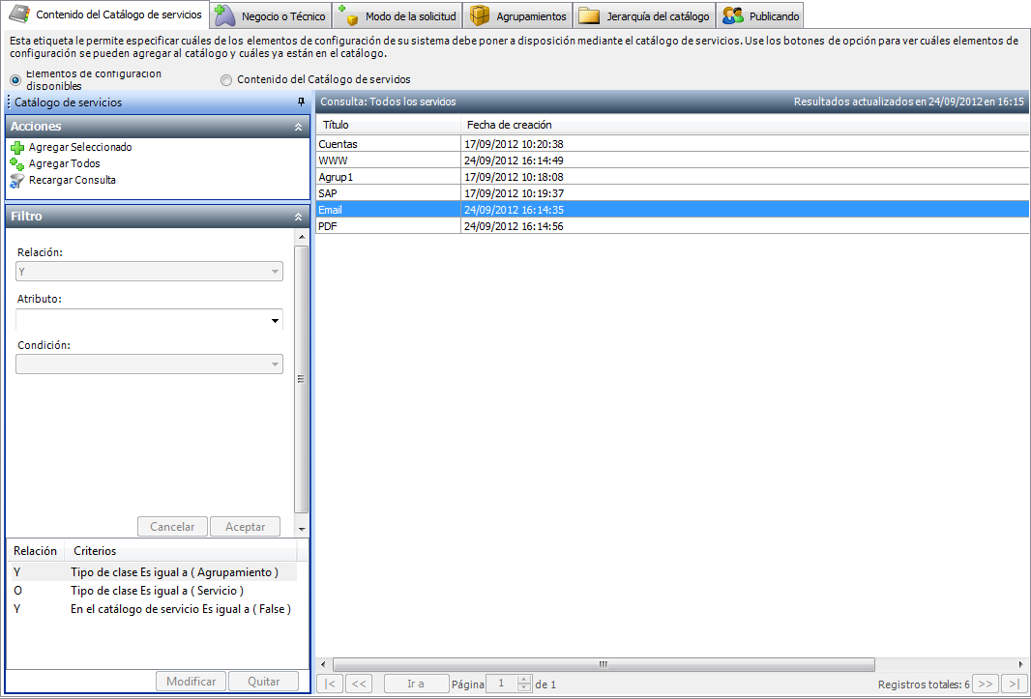Click the horizontal scrollbar left arrow
Image resolution: width=1031 pixels, height=699 pixels.
coord(322,665)
